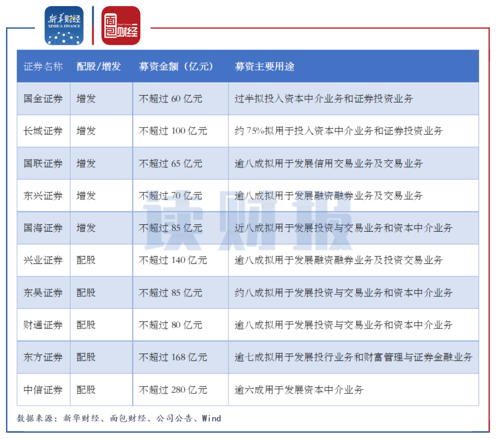496x439 pixels.
Task: Click the 国联证券 name cell
Action: [43, 164]
